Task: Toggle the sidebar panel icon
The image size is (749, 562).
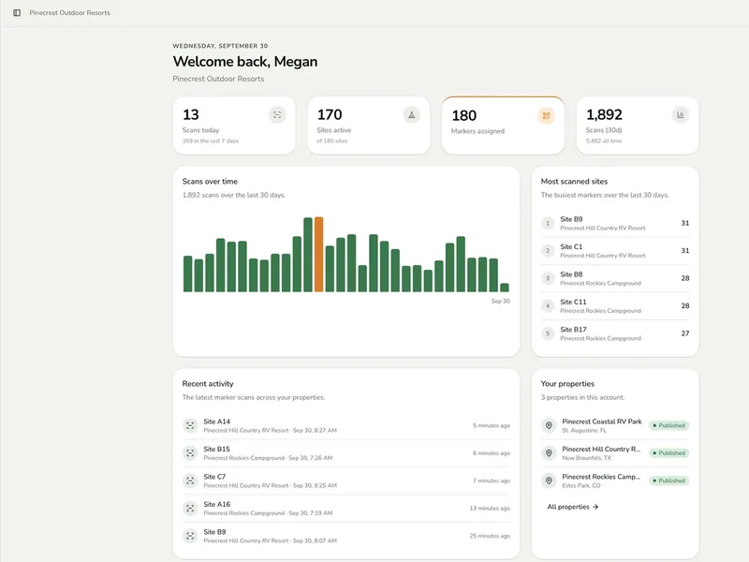Action: (17, 13)
